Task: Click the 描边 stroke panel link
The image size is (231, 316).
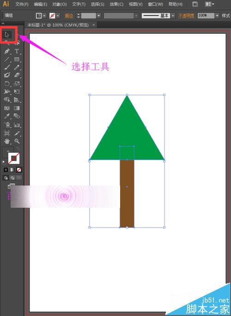Action: 69,16
